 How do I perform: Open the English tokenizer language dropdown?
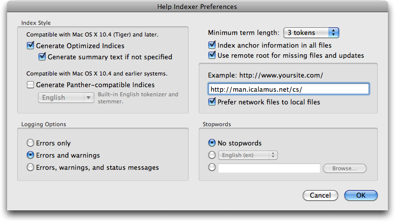coord(66,97)
